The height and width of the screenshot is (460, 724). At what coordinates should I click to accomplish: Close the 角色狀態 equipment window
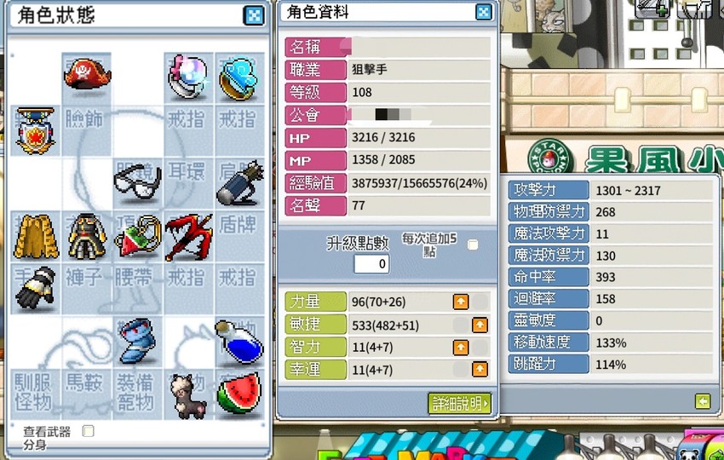tap(254, 15)
